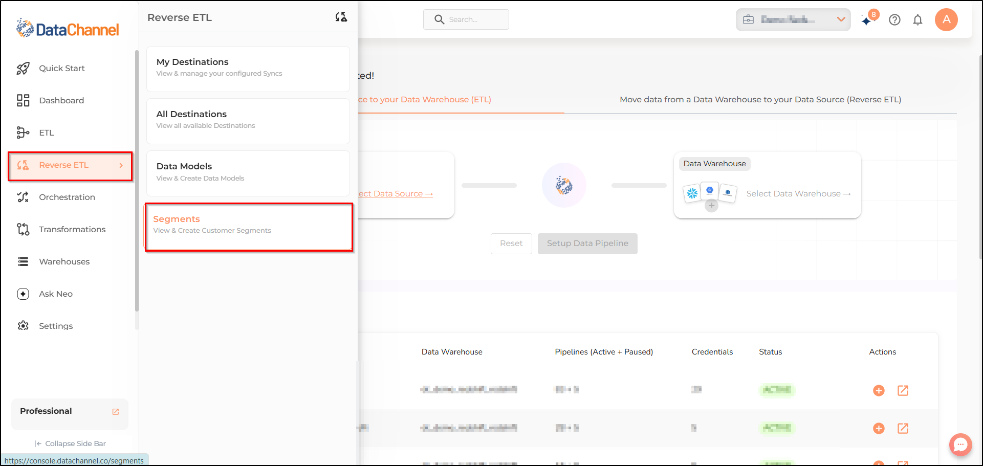Click the Quick Start label
983x466 pixels.
62,69
